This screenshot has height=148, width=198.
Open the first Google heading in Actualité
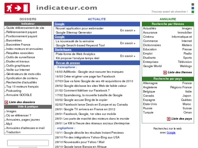pos(59,24)
